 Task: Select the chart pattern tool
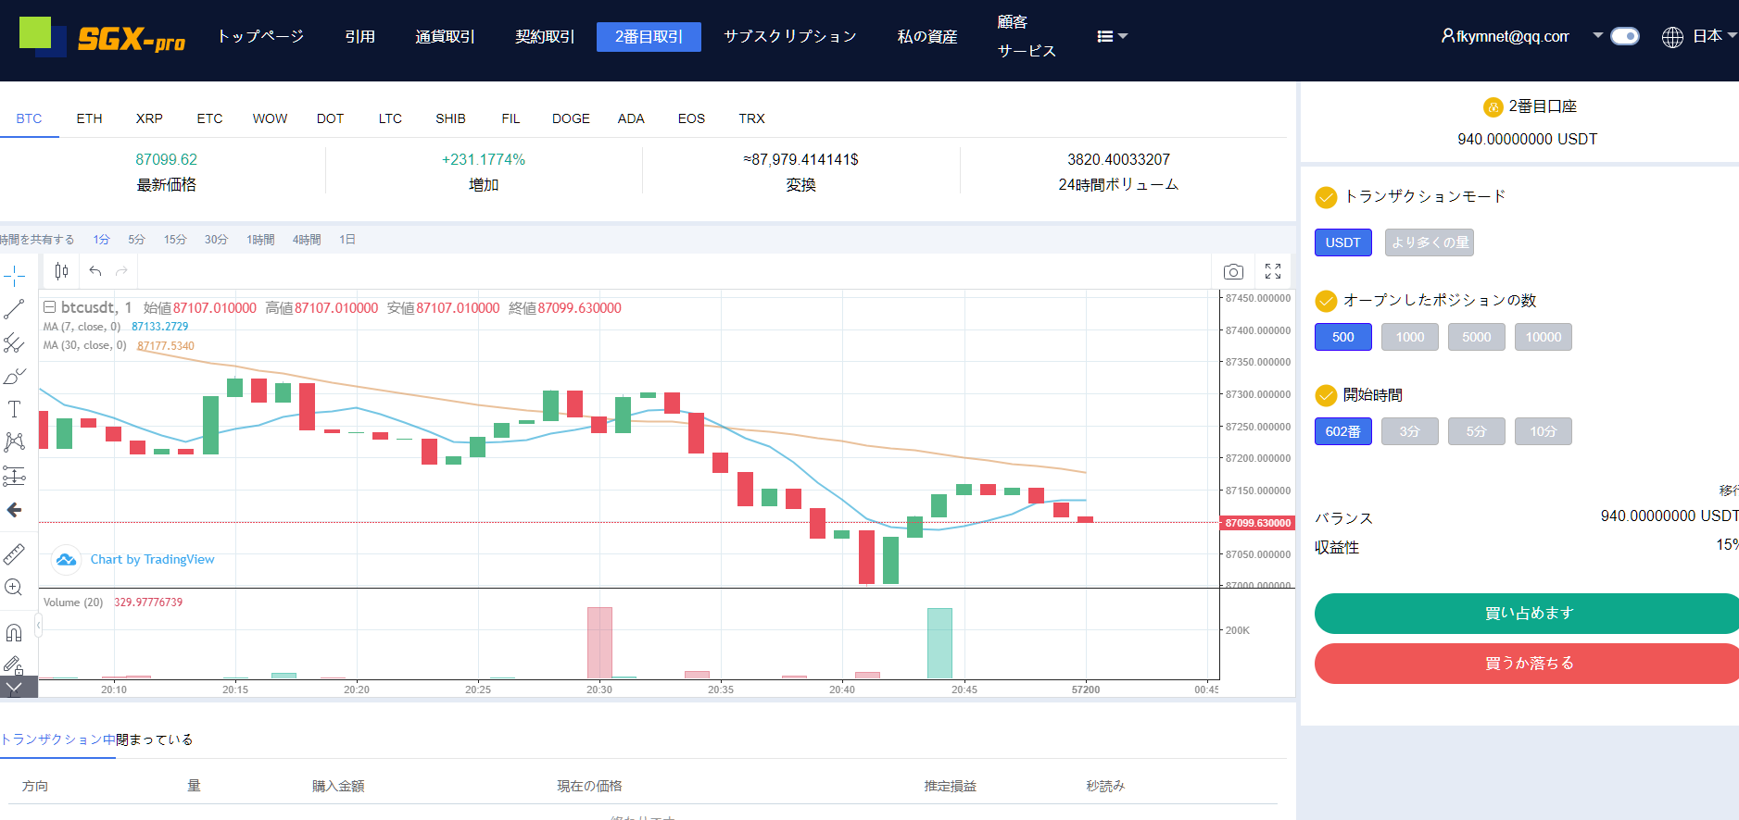point(14,442)
